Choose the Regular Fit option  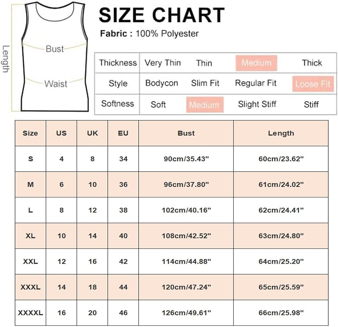[256, 83]
